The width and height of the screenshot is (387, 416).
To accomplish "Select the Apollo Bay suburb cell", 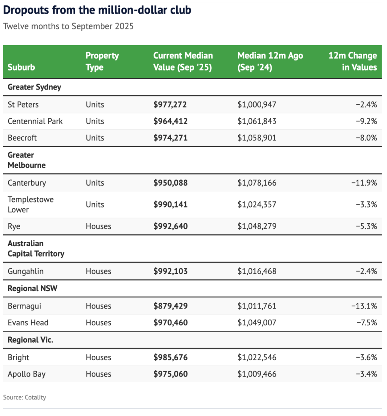I will [x=27, y=374].
